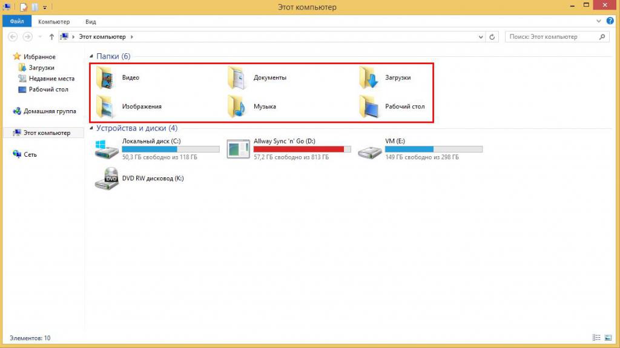
Task: Click the refresh icon next to address bar
Action: point(492,37)
